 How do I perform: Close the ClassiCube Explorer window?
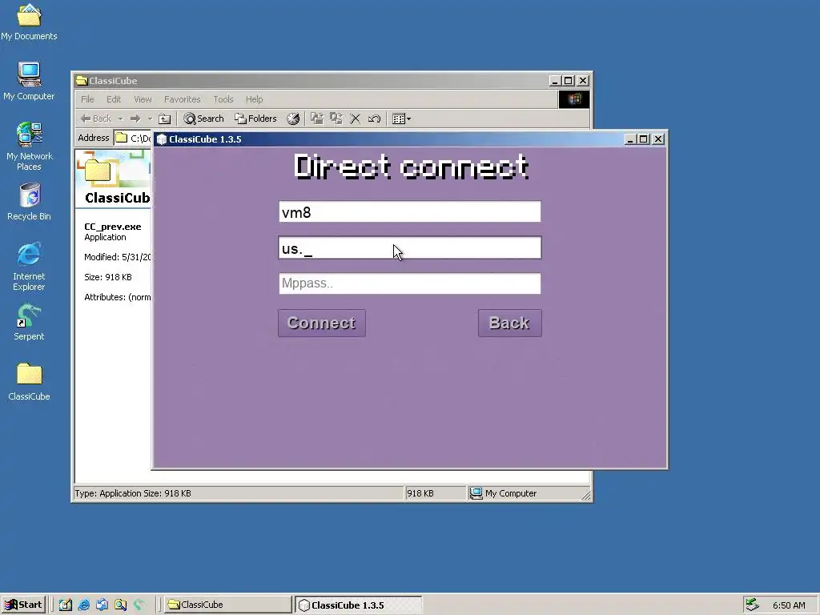(583, 81)
